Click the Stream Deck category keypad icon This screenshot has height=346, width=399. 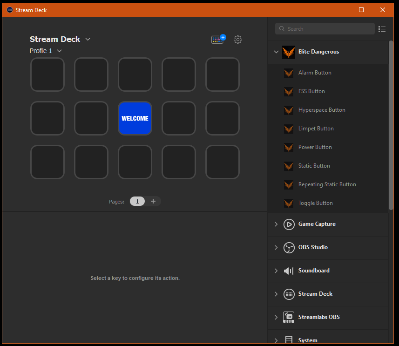point(289,294)
